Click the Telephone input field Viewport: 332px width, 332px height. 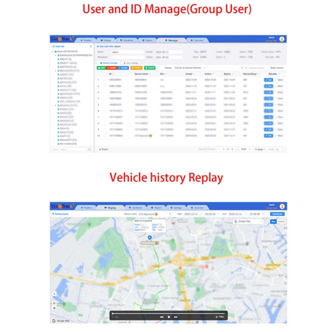pos(127,57)
